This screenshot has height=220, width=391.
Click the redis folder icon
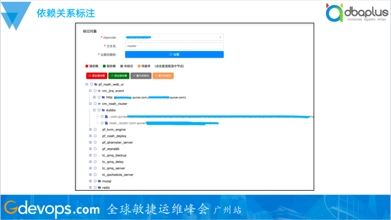click(x=99, y=187)
